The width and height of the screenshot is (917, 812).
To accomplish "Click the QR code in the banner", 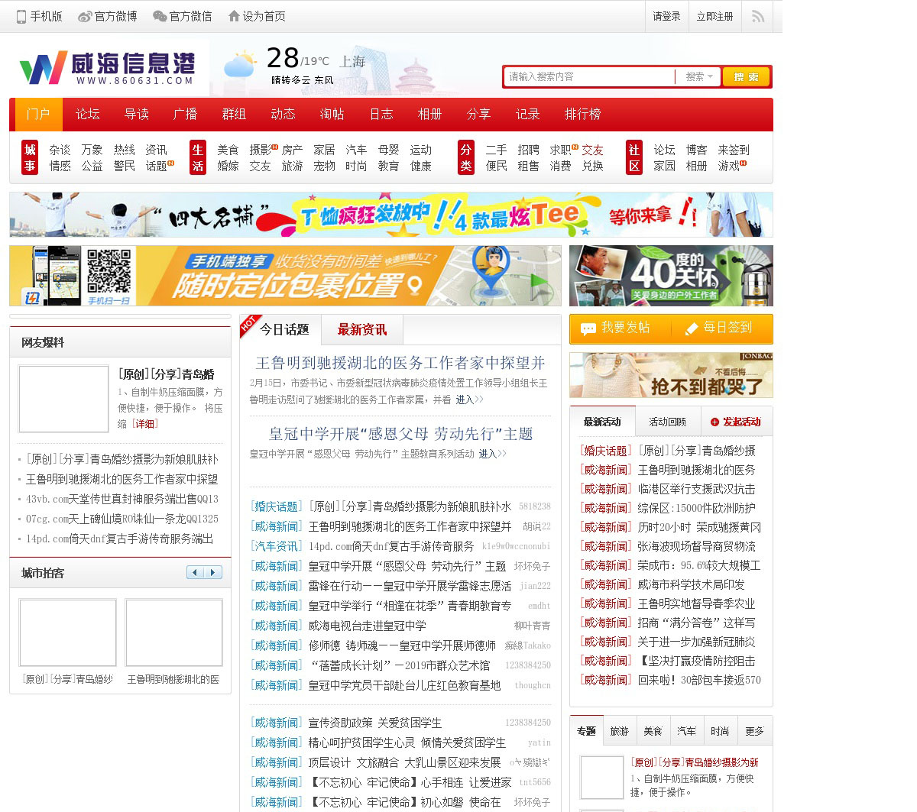I will pyautogui.click(x=109, y=271).
